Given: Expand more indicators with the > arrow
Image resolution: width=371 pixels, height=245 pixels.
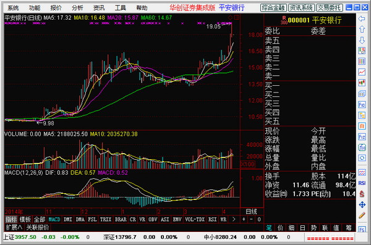Looking at the screenshot, I should (234, 220).
